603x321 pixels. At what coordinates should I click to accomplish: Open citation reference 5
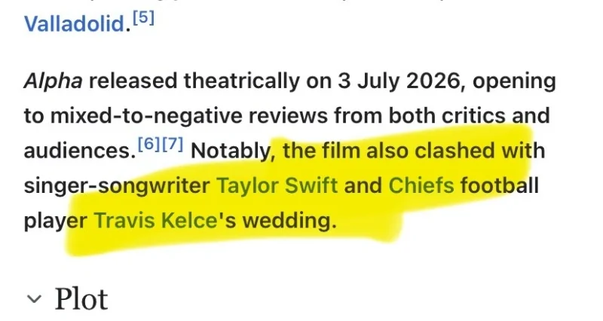click(143, 18)
